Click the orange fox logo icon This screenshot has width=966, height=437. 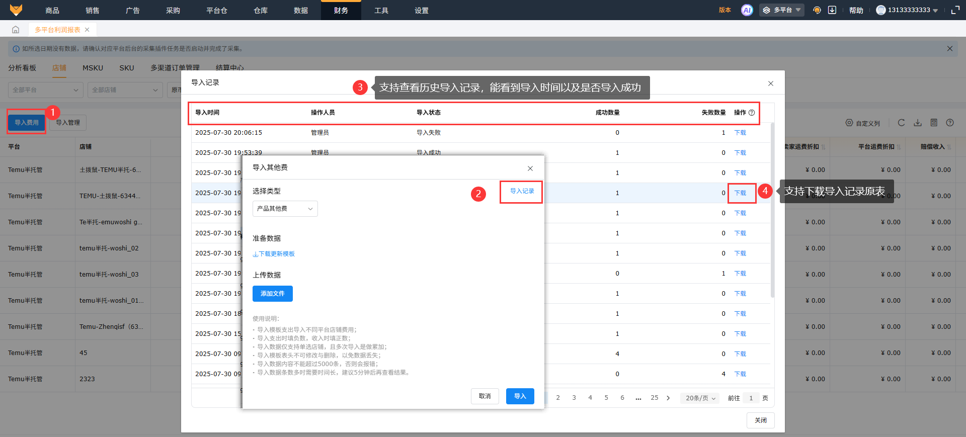click(16, 10)
